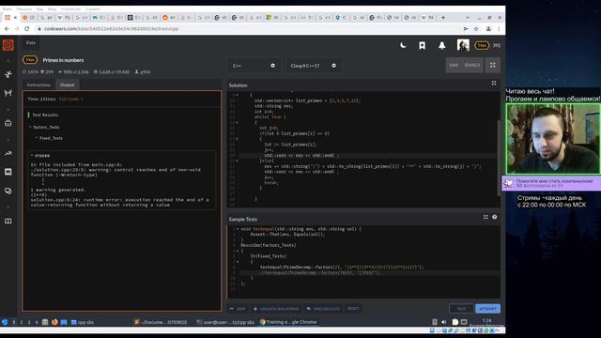Click inside the Solution code editor std::cerr line
This screenshot has height=338, width=601.
point(301,156)
